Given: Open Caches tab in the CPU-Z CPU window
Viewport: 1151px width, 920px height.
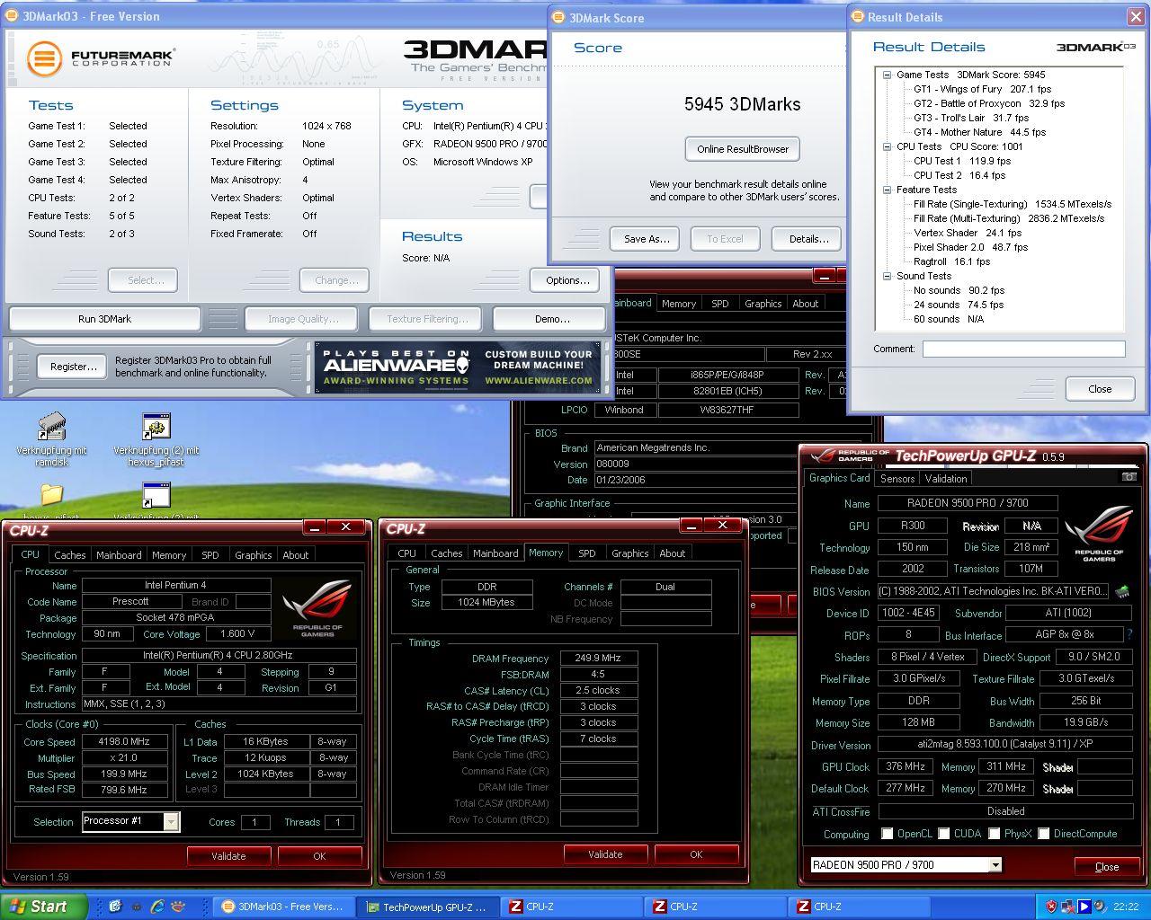Looking at the screenshot, I should tap(69, 555).
